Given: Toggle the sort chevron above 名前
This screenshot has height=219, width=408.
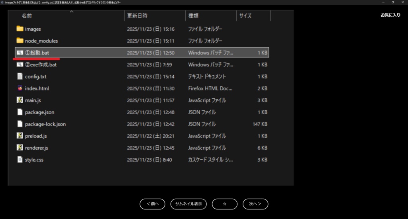Looking at the screenshot, I should coord(72,12).
